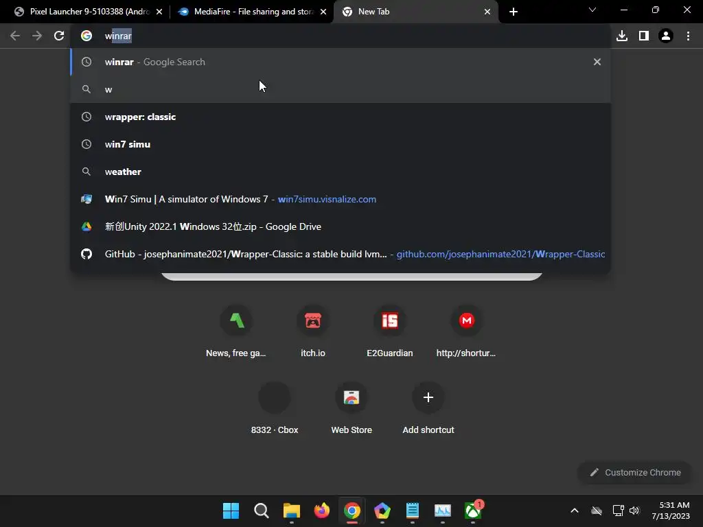Toggle the side panel icon
The height and width of the screenshot is (527, 703).
pos(644,36)
